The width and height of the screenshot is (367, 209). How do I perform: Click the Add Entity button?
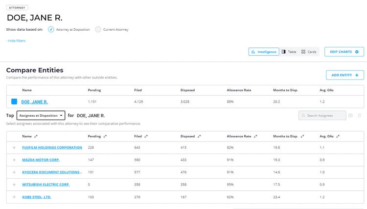(x=345, y=75)
